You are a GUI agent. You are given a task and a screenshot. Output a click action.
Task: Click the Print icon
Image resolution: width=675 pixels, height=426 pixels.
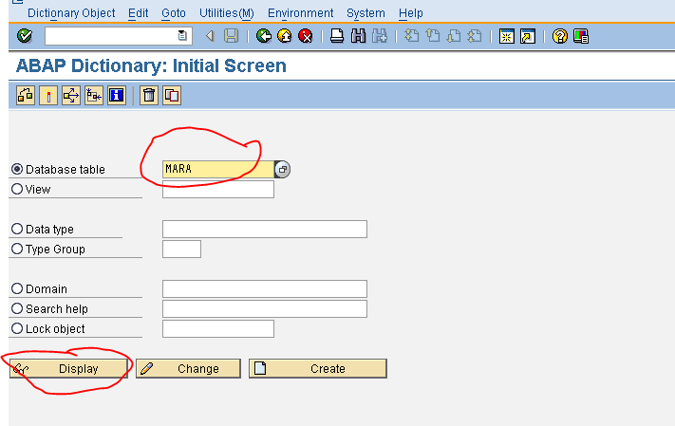pyautogui.click(x=337, y=36)
